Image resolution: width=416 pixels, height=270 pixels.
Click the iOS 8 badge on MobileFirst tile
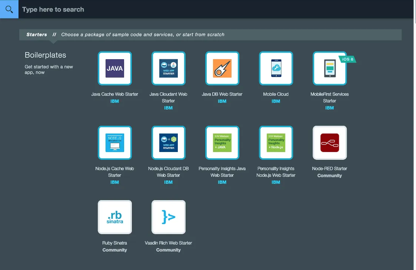tap(347, 58)
